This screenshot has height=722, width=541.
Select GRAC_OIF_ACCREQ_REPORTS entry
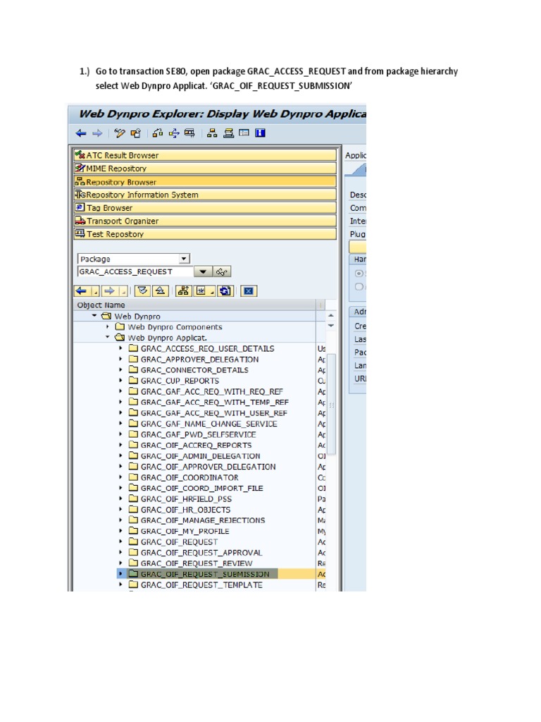point(197,446)
